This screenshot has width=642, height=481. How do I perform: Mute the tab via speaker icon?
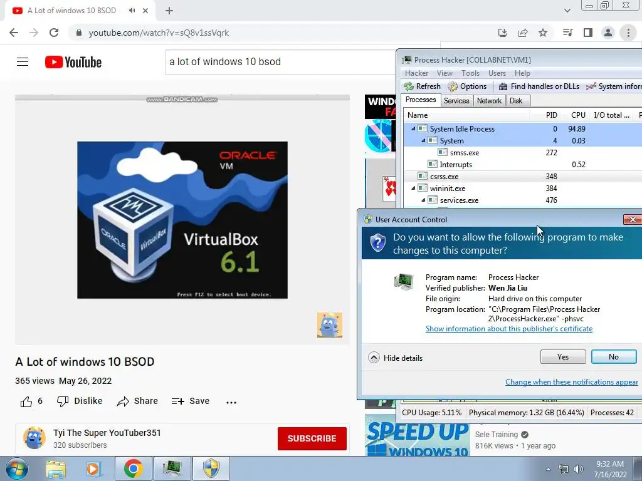pyautogui.click(x=132, y=11)
